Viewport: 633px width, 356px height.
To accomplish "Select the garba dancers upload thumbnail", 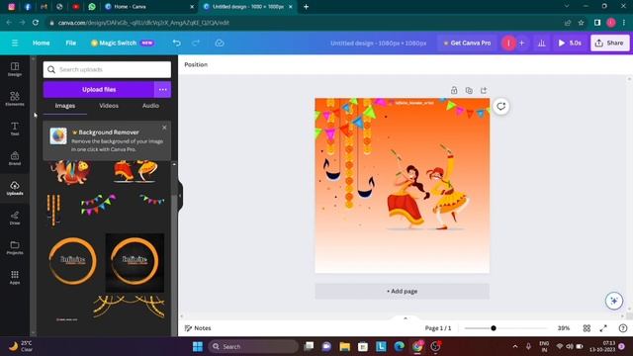I will point(136,171).
